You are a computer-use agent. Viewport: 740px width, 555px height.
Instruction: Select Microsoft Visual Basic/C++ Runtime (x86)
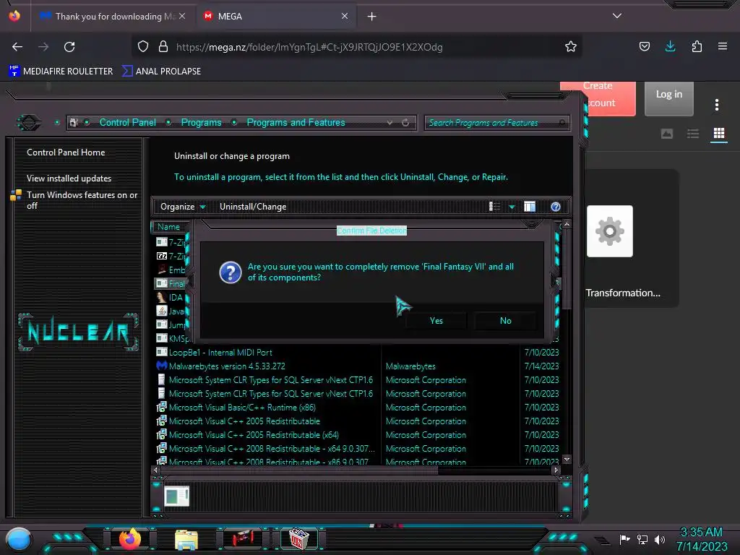coord(242,408)
